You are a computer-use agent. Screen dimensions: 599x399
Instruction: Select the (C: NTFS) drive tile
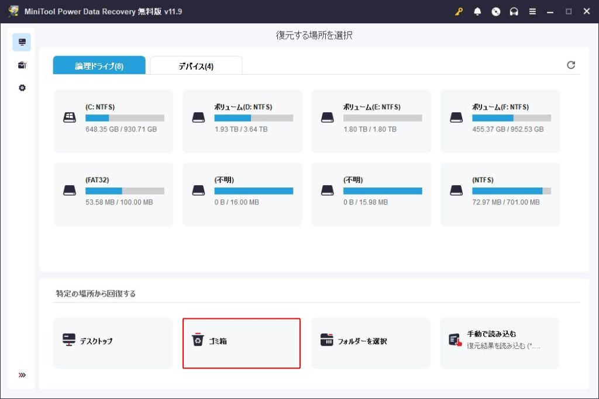pos(113,121)
